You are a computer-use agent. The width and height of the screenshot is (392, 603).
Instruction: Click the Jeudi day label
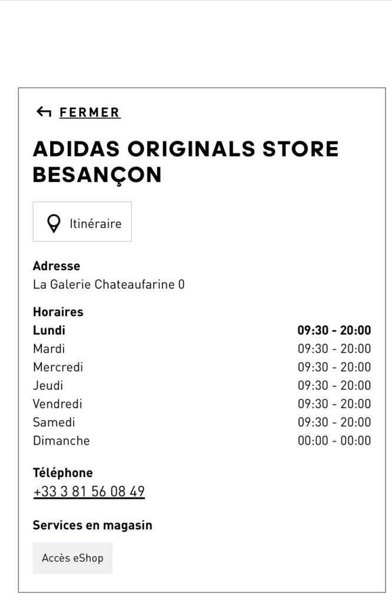48,386
